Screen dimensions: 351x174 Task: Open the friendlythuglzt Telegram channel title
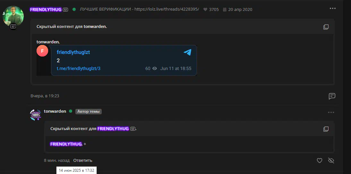[x=73, y=52]
